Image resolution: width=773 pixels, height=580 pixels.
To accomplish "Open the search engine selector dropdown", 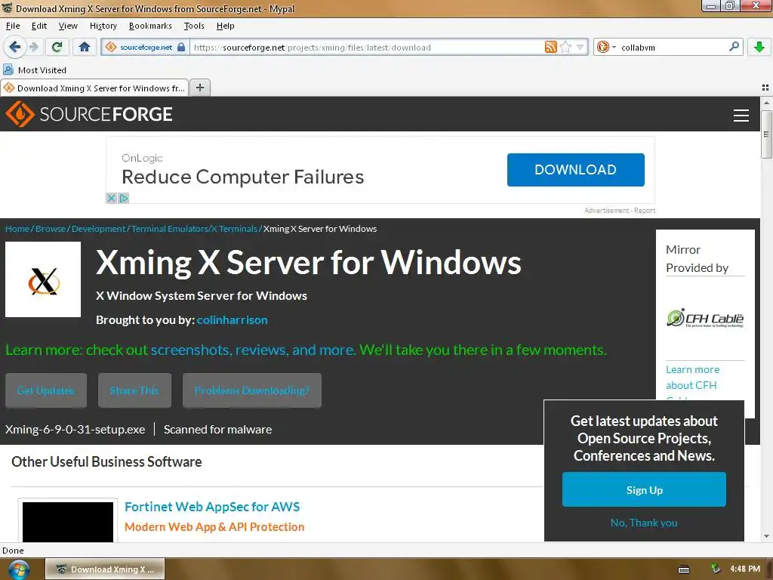I will tap(606, 48).
